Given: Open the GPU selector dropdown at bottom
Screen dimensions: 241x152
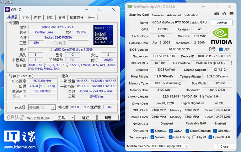Looking at the screenshot, I should tap(186, 146).
